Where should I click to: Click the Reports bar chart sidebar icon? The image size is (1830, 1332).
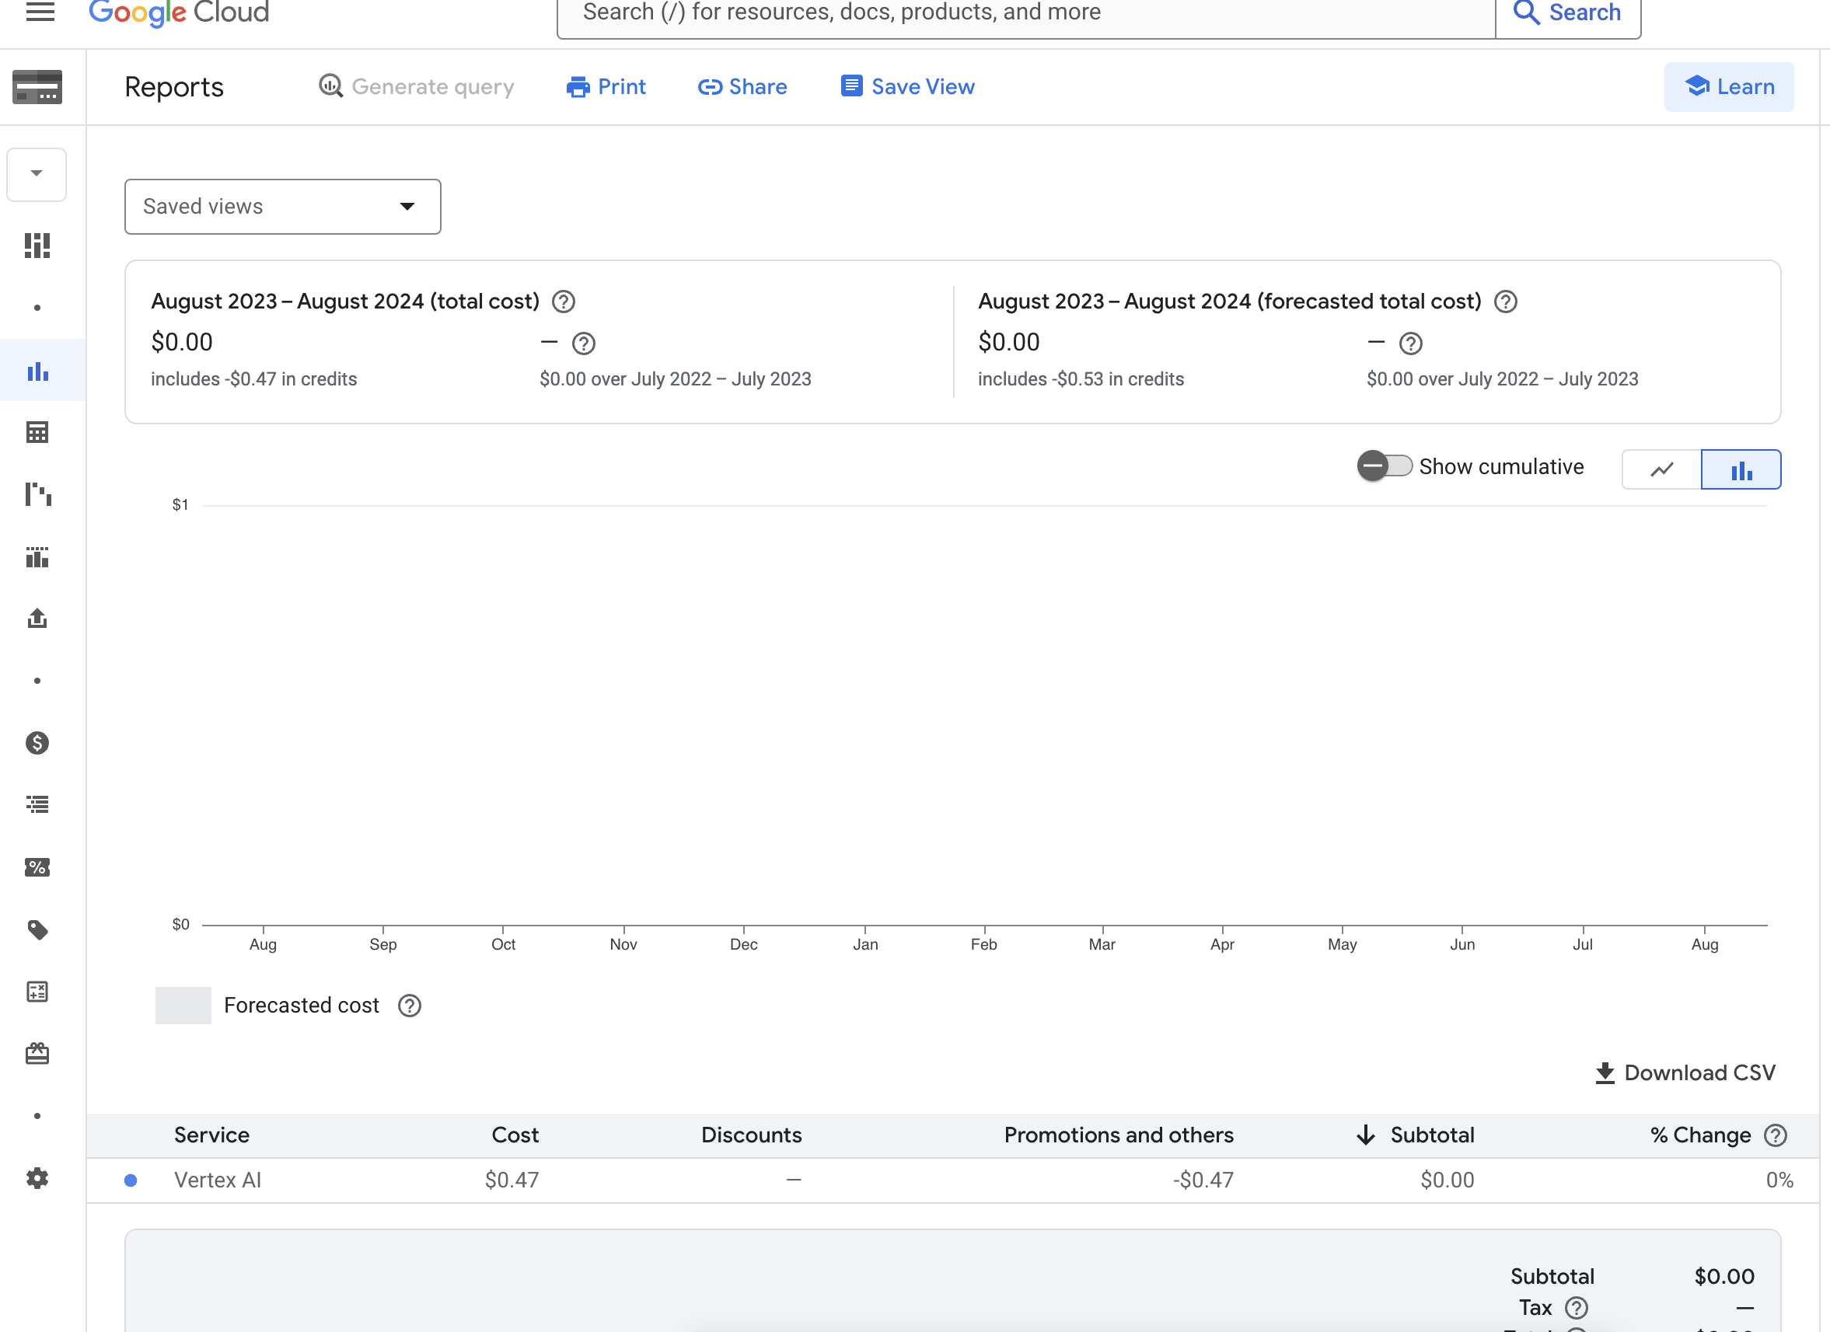(38, 371)
